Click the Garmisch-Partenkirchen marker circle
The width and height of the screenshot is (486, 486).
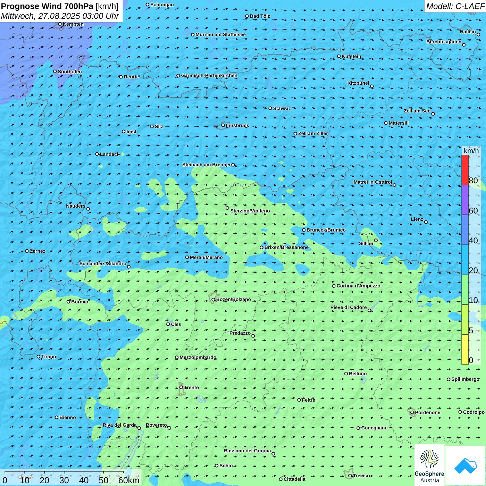(178, 76)
